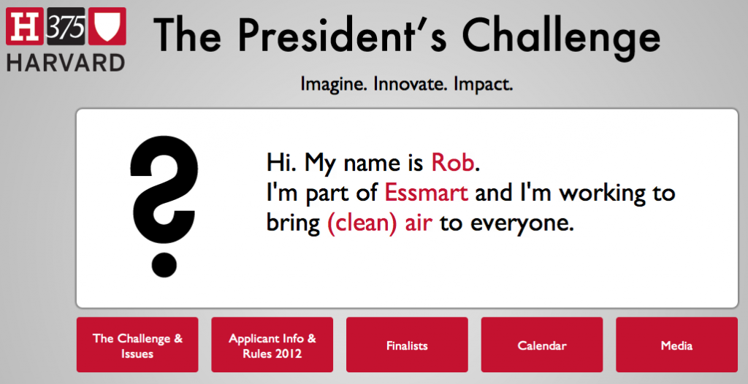
Task: Click the 'I'm part of' text
Action: (x=322, y=194)
